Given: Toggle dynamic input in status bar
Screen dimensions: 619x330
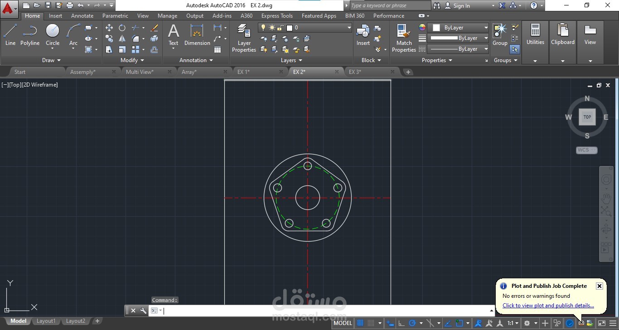Looking at the screenshot, I should 389,323.
